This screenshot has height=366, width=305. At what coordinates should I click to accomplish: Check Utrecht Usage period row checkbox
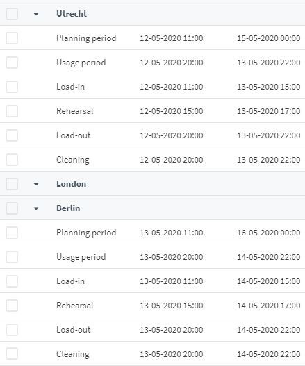click(x=12, y=63)
